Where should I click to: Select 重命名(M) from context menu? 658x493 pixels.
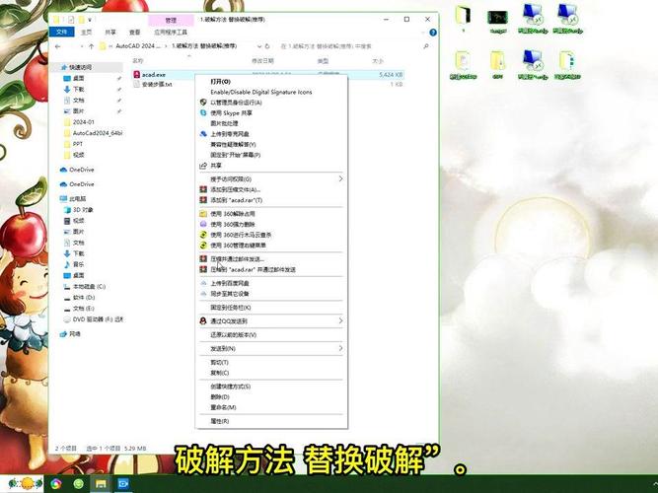[223, 407]
